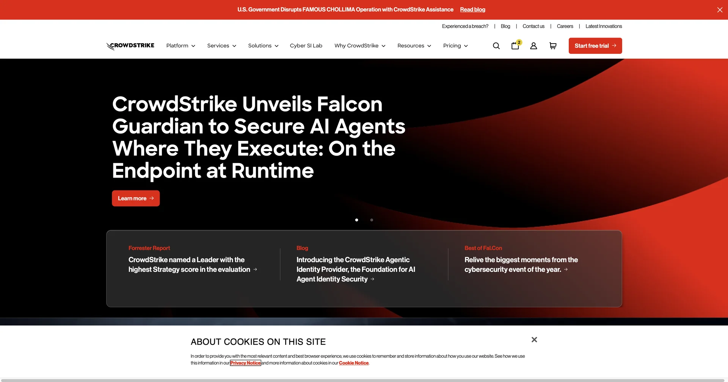The height and width of the screenshot is (382, 728).
Task: Open the Careers page
Action: [x=565, y=26]
